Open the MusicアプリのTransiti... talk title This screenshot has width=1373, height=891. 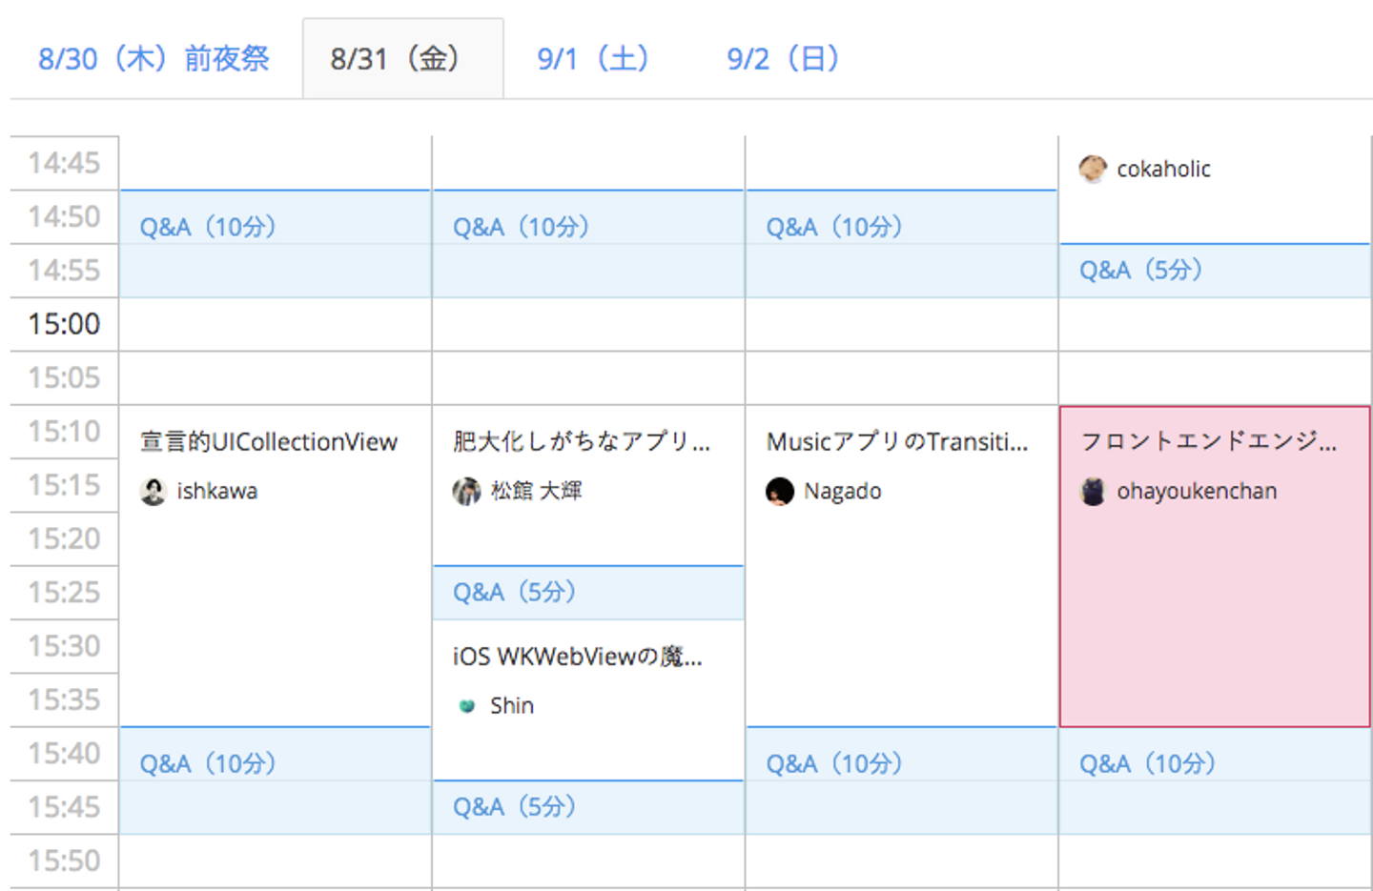point(897,442)
